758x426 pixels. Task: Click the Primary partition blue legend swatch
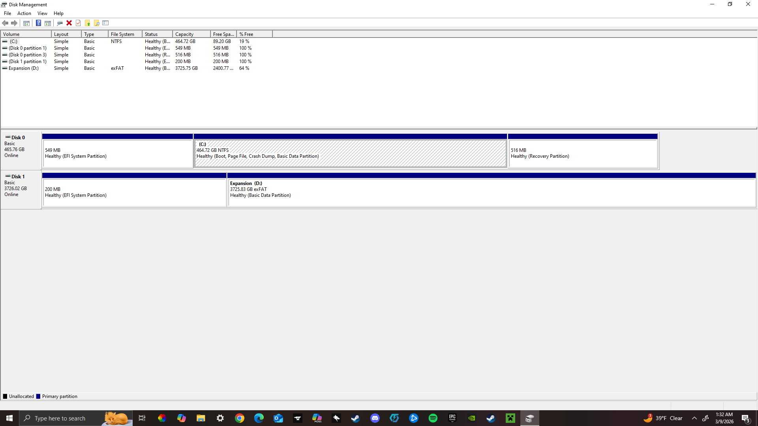pyautogui.click(x=38, y=396)
